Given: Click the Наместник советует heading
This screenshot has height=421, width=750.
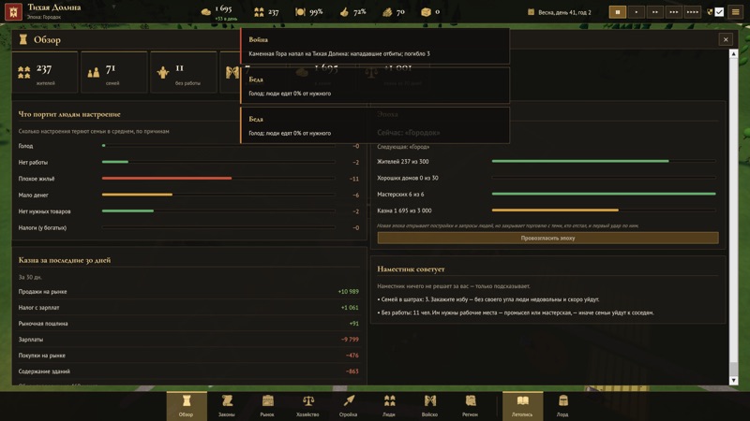Looking at the screenshot, I should coord(411,269).
